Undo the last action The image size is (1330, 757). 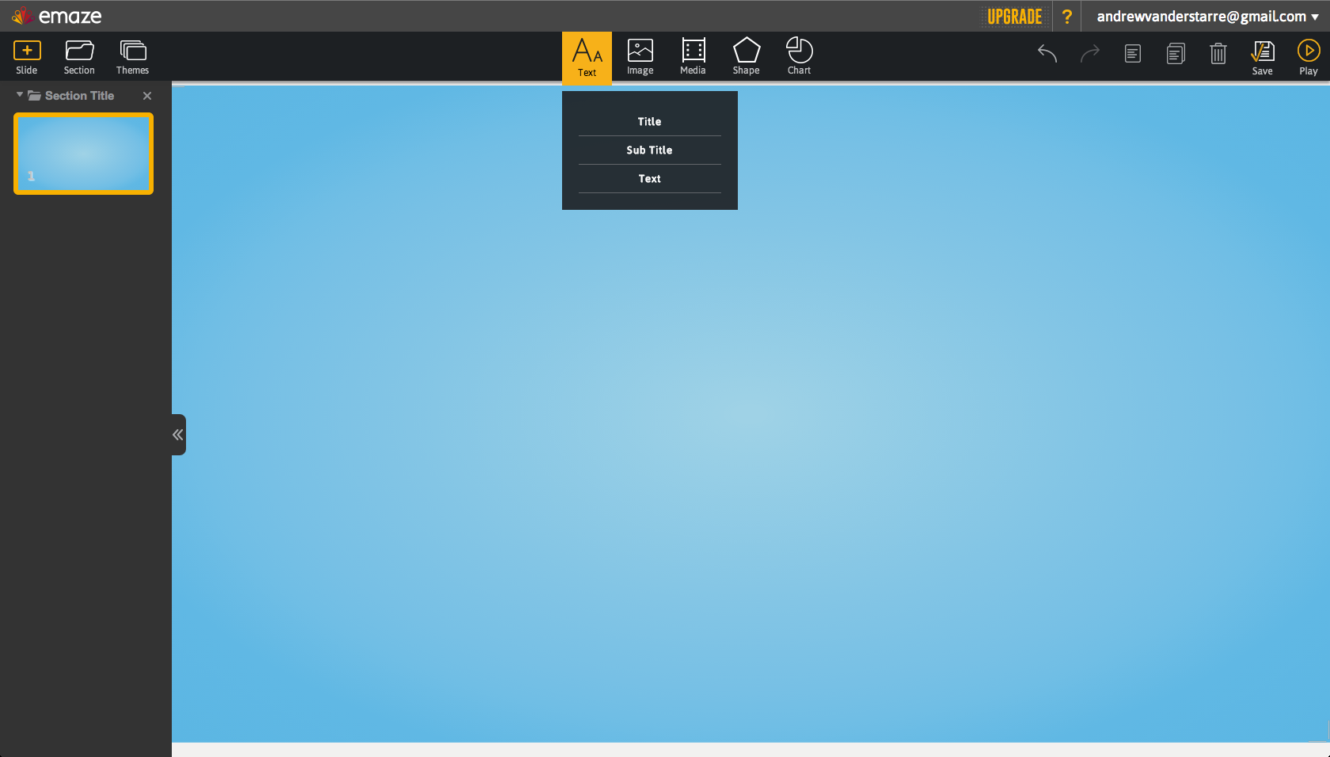point(1047,53)
